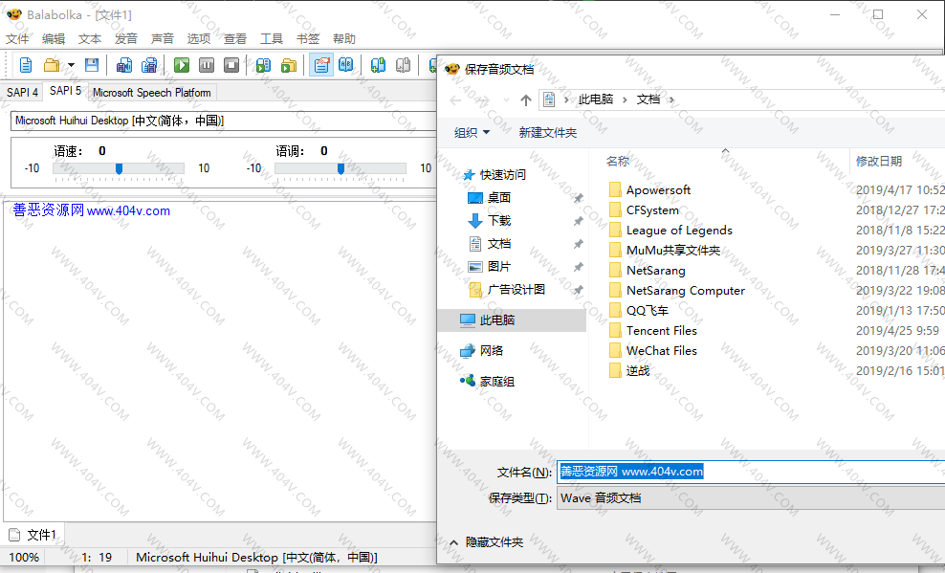Select 桌面 in quick access sidebar

pyautogui.click(x=498, y=198)
